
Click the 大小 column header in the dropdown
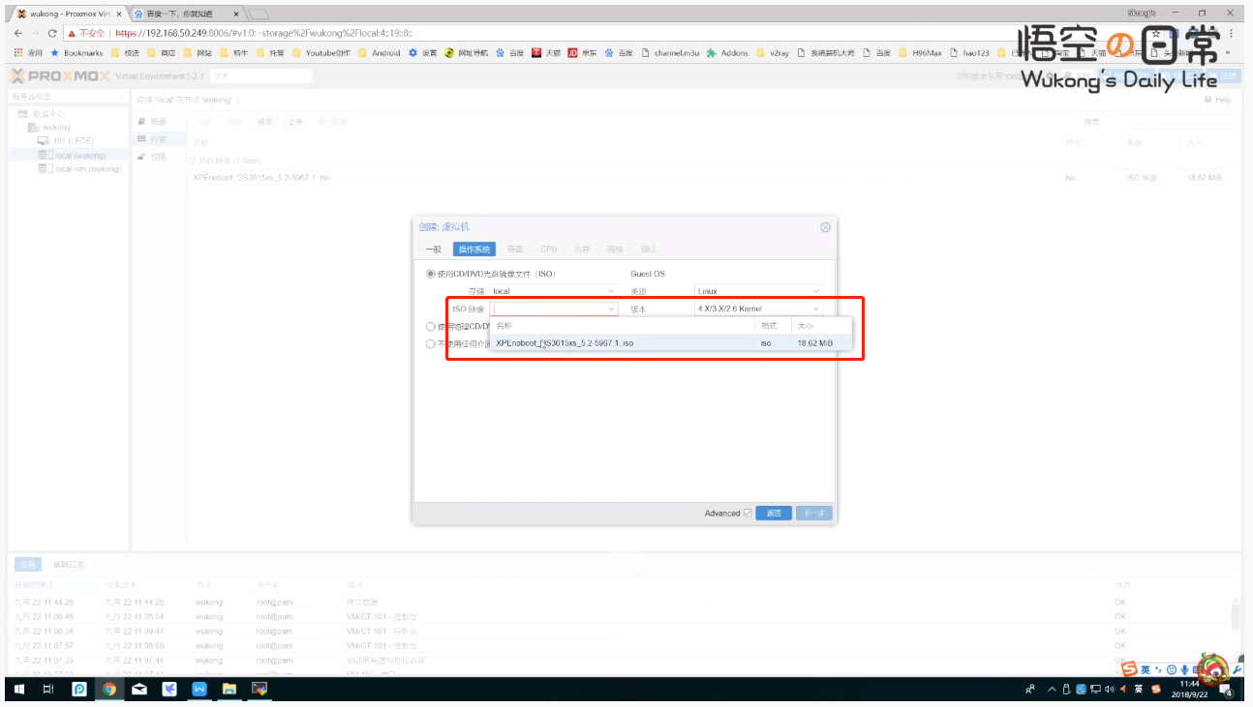click(x=822, y=326)
